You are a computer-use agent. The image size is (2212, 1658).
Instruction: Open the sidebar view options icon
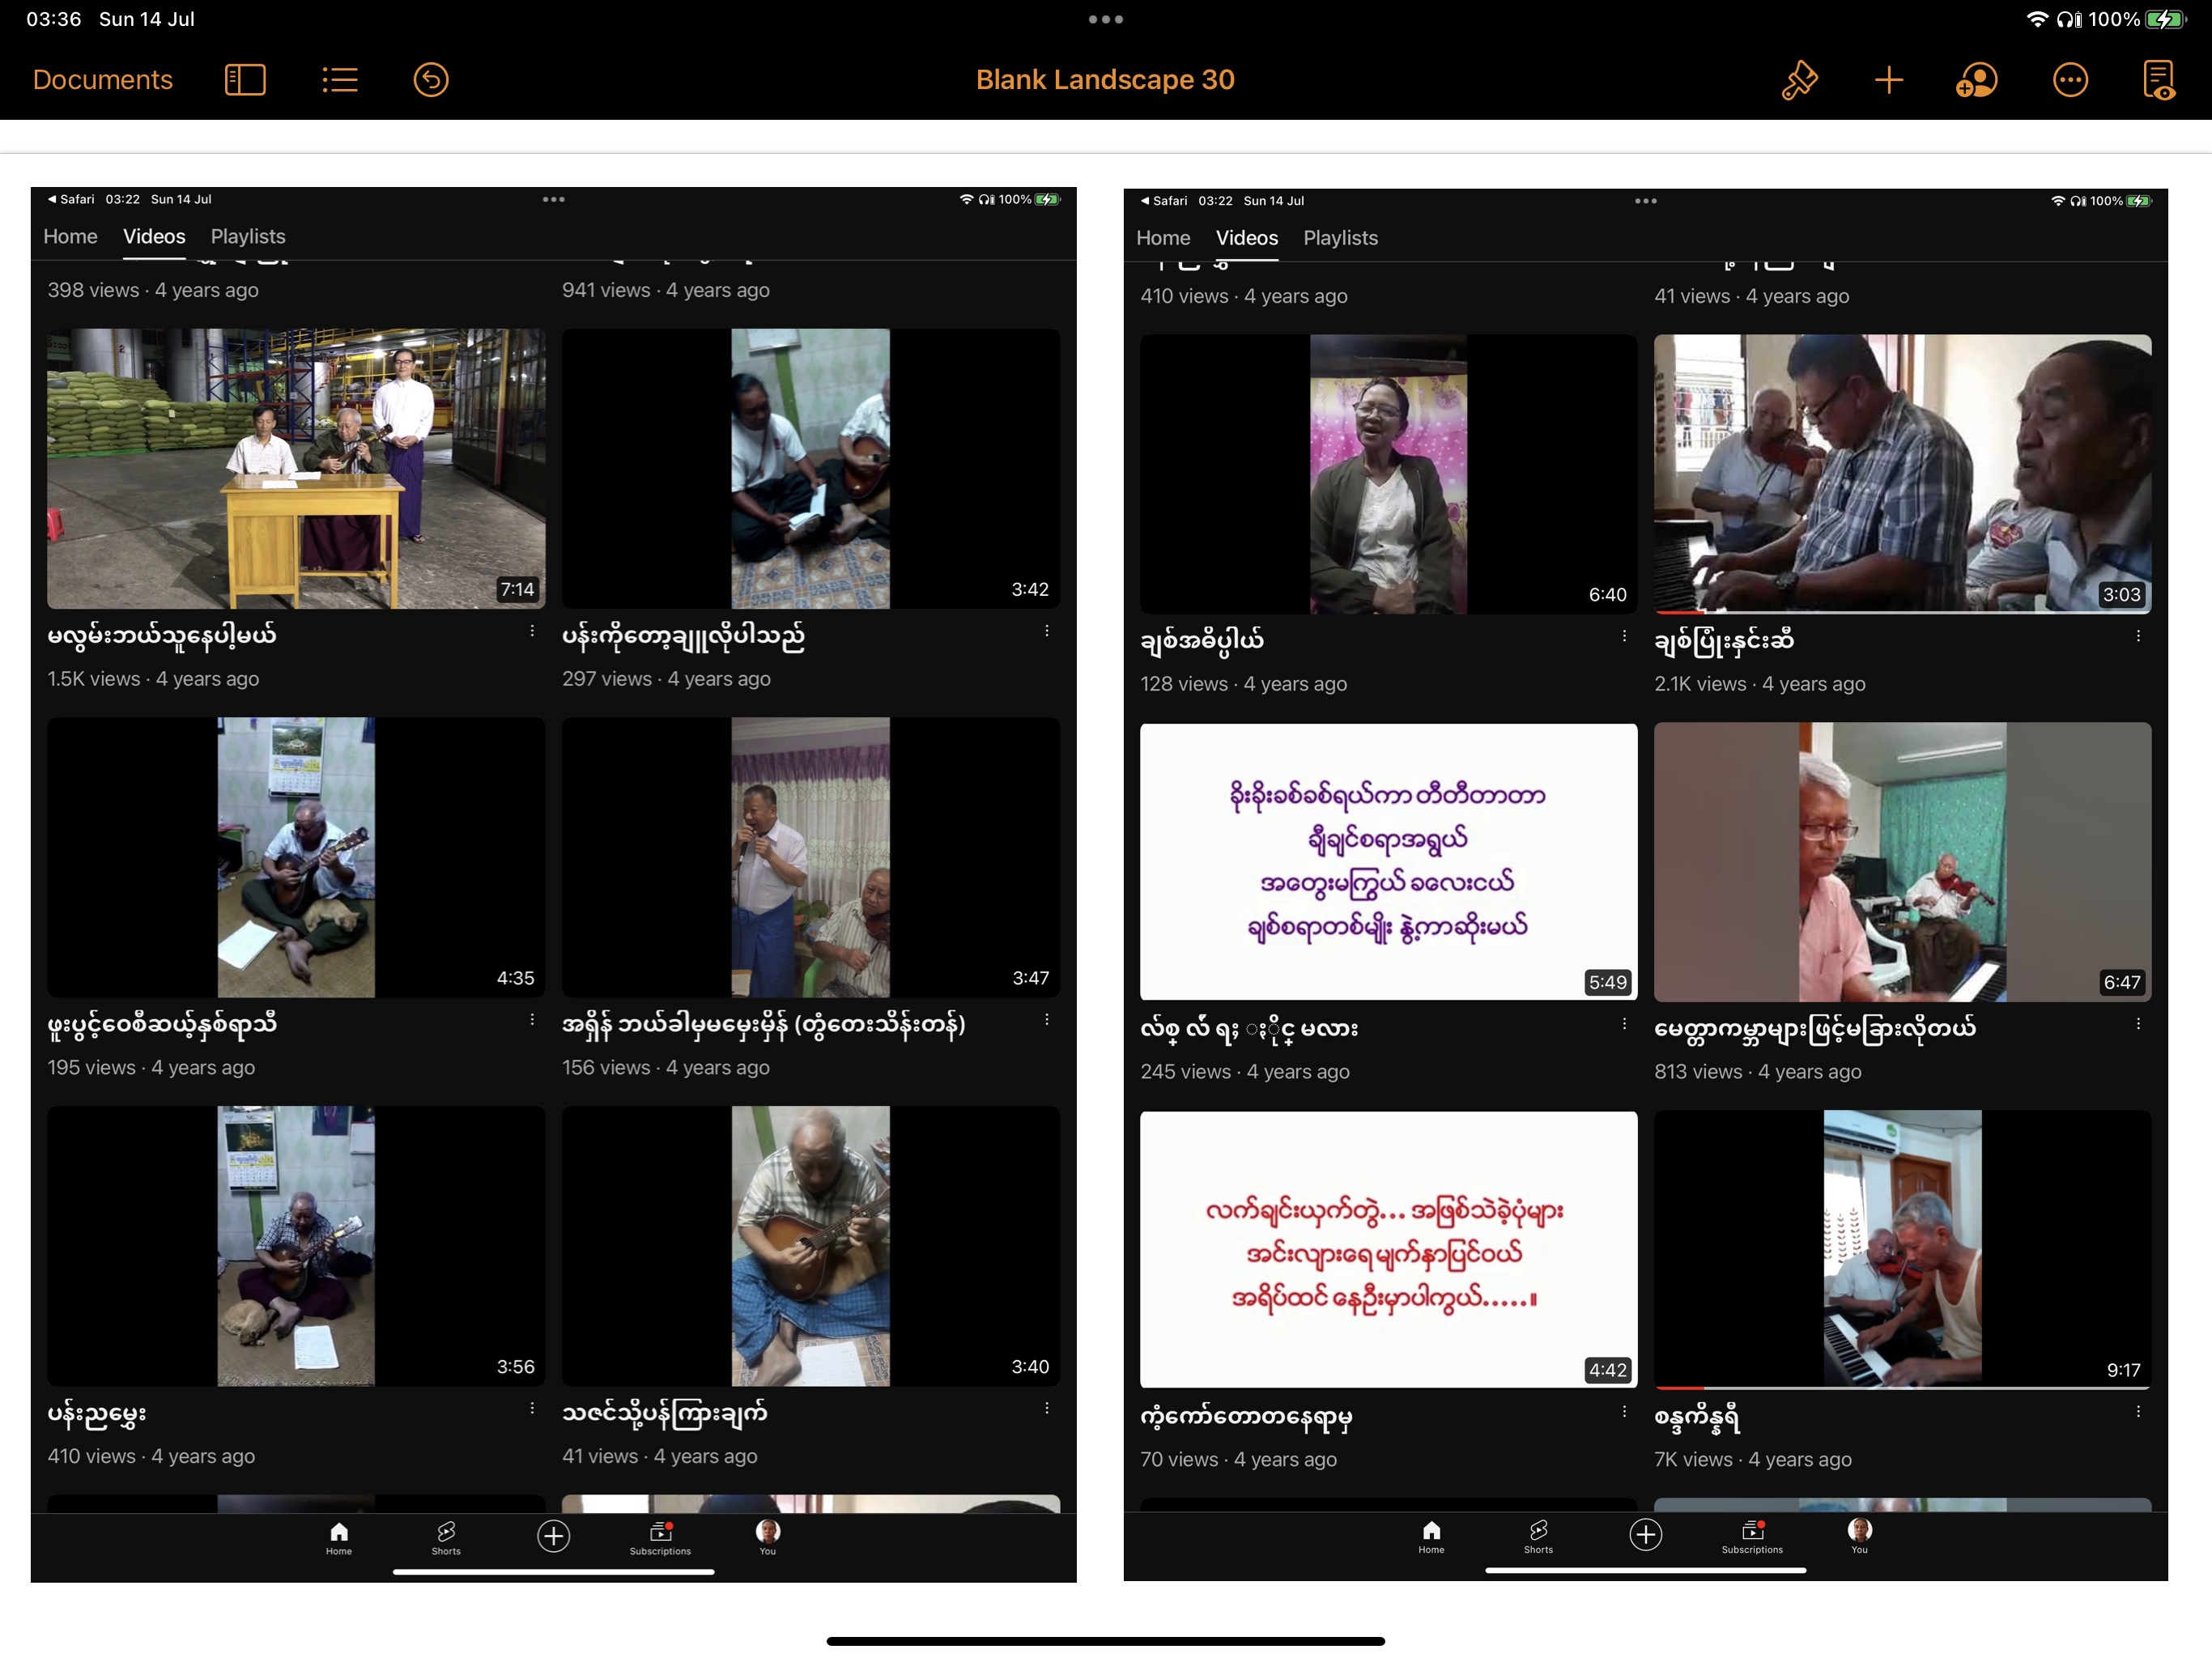245,80
